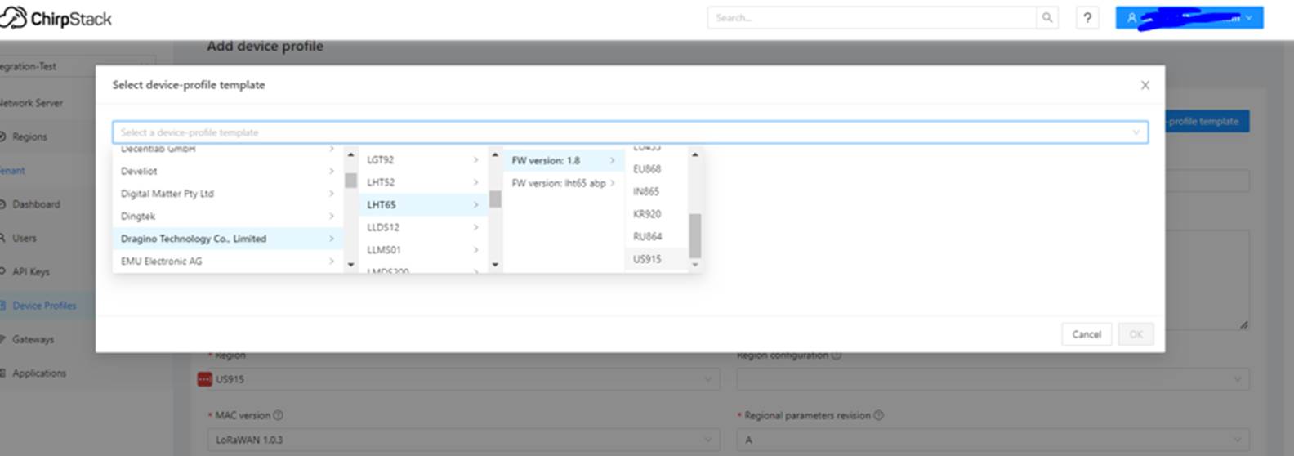Select Dragino Technology Co., Limited
This screenshot has width=1294, height=456.
(226, 239)
